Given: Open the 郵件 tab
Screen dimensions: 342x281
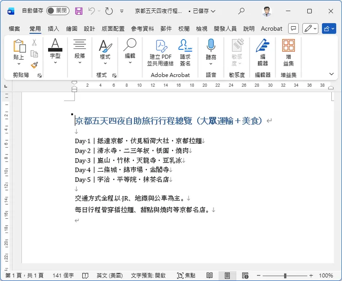Looking at the screenshot, I should [x=166, y=29].
